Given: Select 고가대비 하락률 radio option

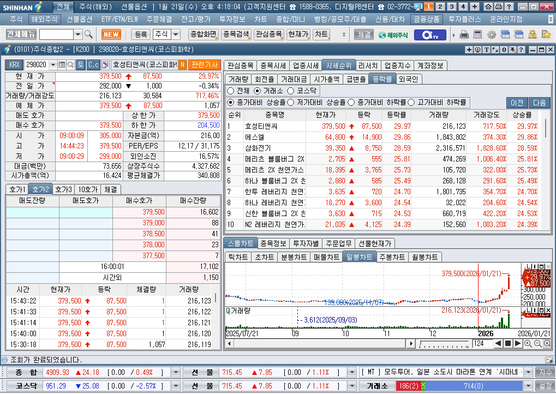Looking at the screenshot, I should tap(411, 103).
